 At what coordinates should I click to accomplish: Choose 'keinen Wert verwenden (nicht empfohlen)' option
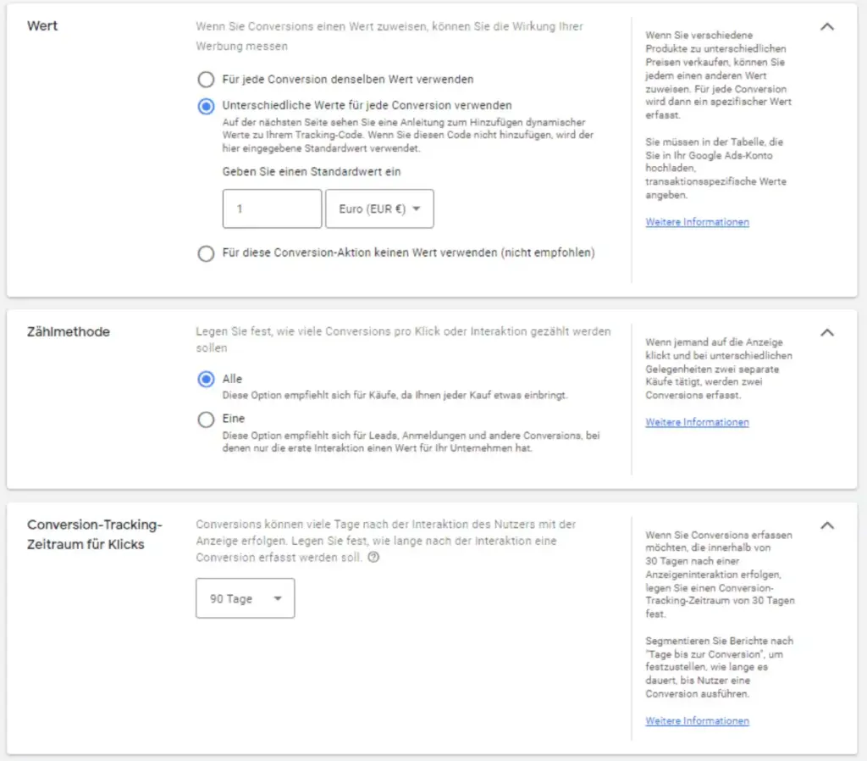206,253
